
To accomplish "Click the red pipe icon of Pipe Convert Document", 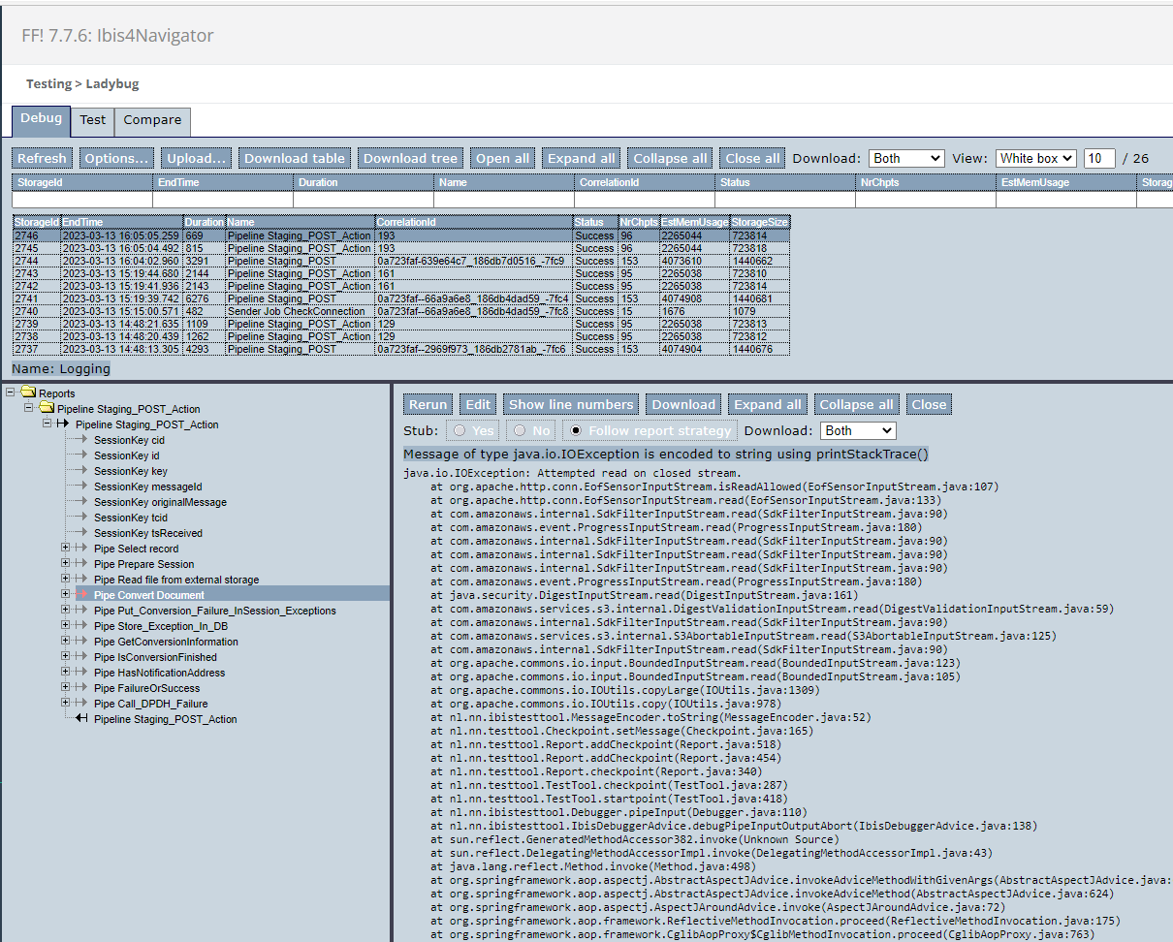I will click(x=81, y=595).
